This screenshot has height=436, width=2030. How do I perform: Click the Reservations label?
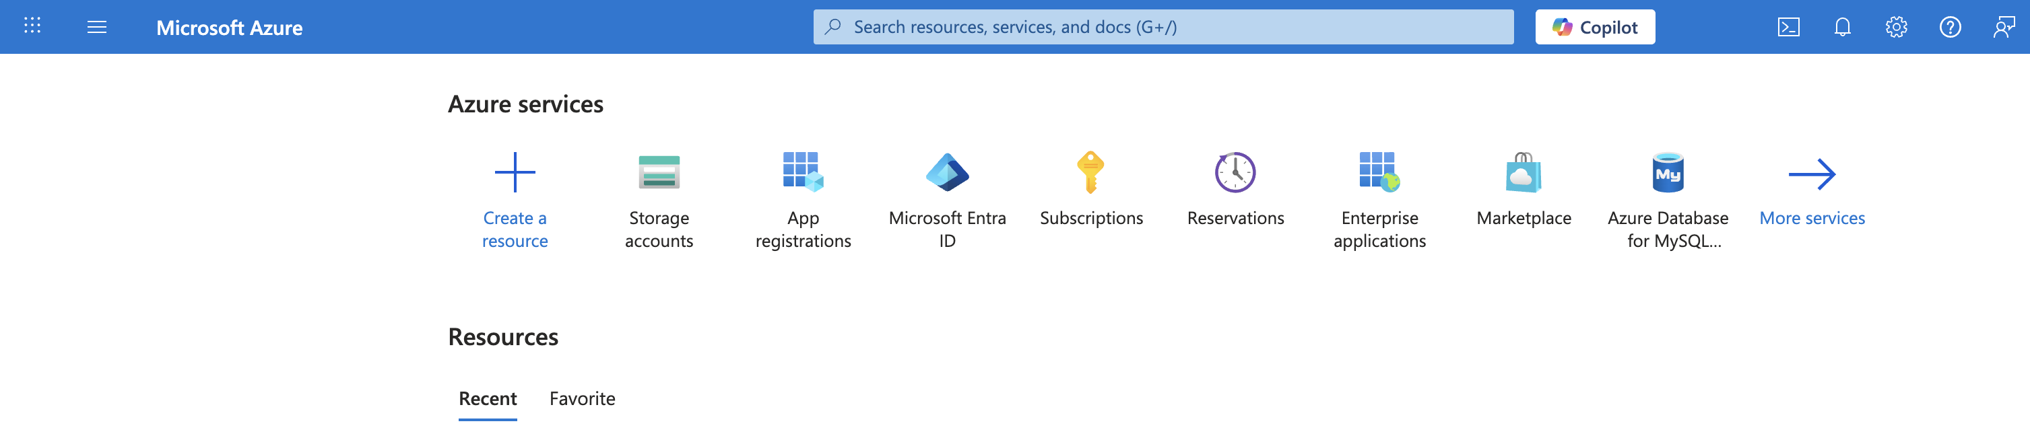click(1235, 218)
